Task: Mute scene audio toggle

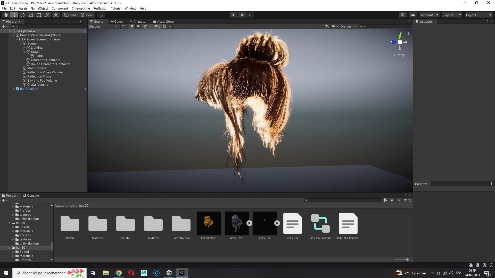Action: pyautogui.click(x=139, y=26)
